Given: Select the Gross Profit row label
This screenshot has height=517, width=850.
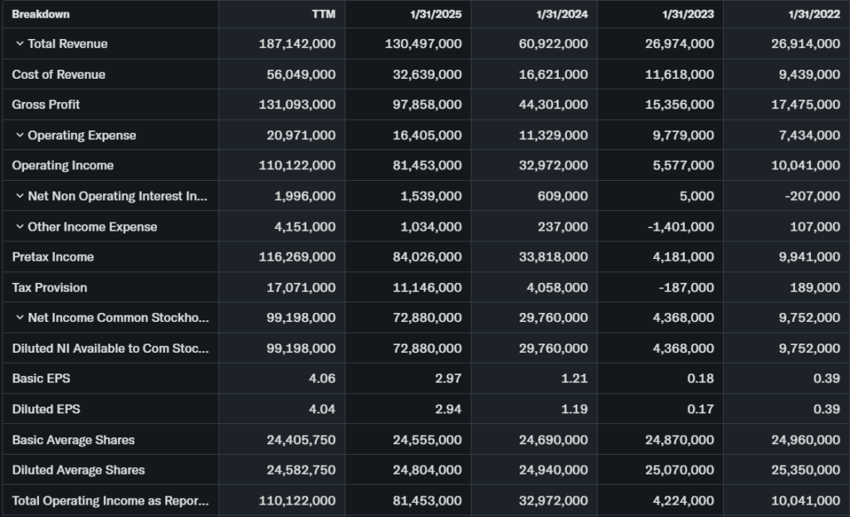Looking at the screenshot, I should tap(46, 105).
